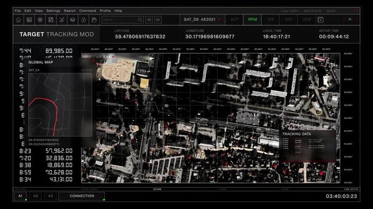The width and height of the screenshot is (373, 209).
Task: Open the Profile menu
Action: click(x=105, y=10)
